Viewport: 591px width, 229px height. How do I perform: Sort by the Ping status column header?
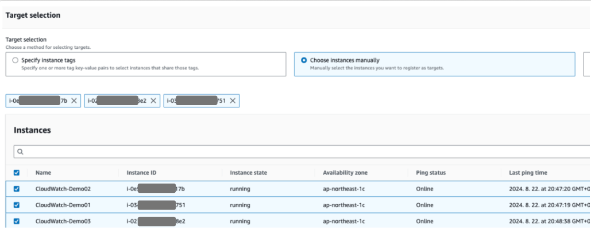[431, 173]
